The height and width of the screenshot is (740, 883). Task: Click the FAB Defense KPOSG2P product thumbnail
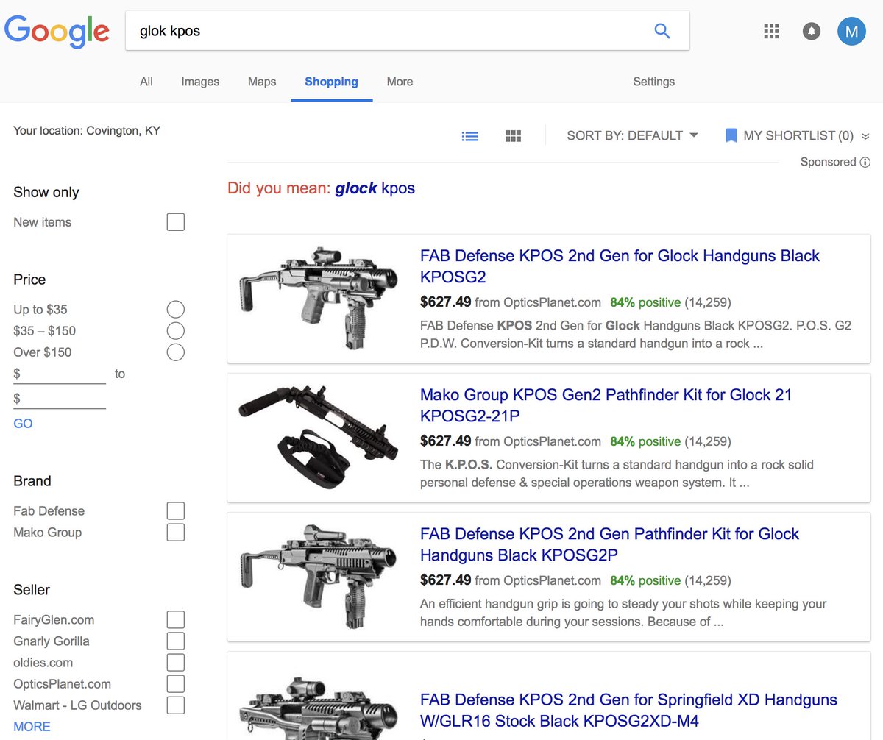point(318,576)
